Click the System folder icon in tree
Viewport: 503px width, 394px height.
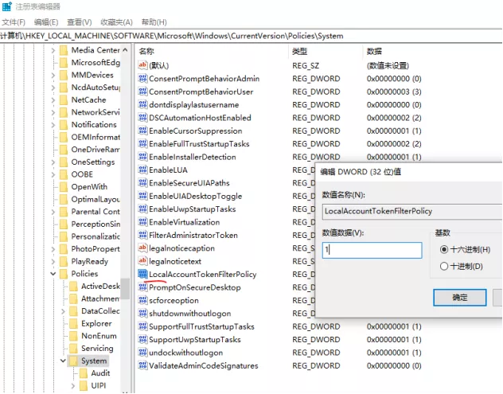[x=73, y=361]
